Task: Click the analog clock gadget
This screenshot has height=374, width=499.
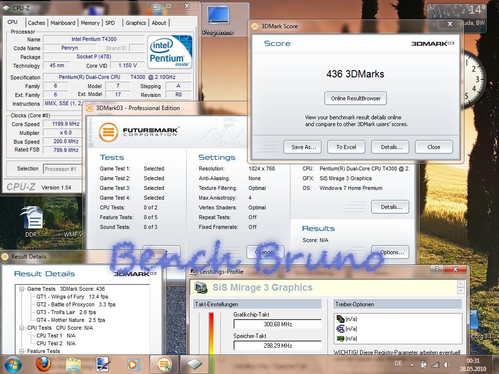Action: click(474, 79)
